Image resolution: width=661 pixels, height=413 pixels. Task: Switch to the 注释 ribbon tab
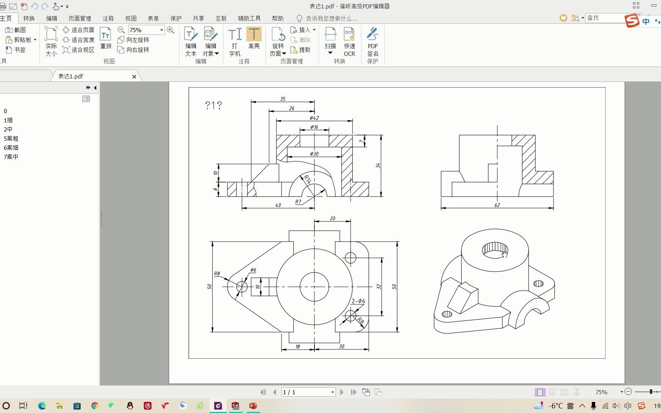pos(108,18)
